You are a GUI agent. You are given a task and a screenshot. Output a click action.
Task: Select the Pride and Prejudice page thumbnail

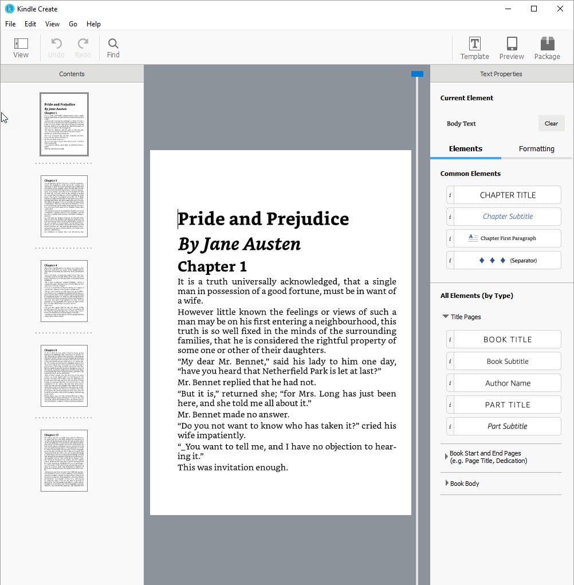coord(64,124)
